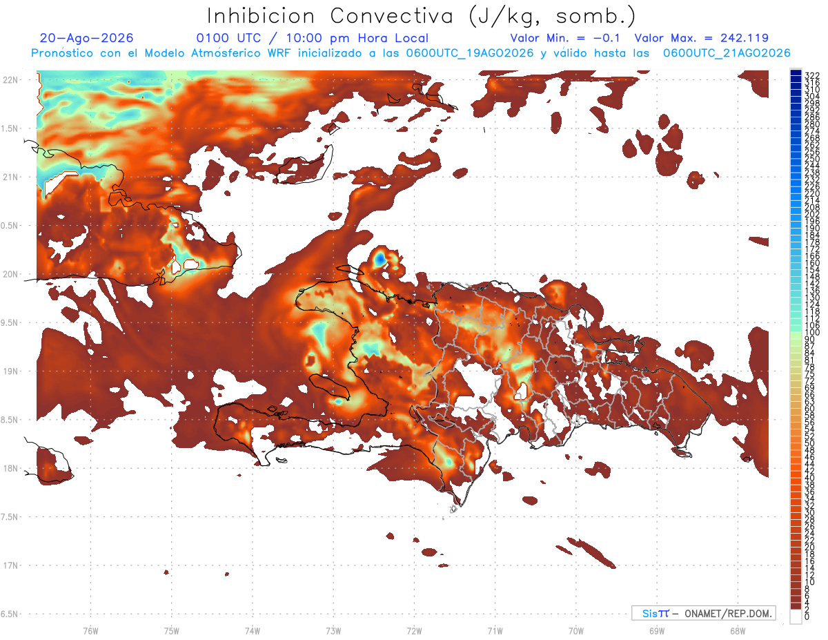Click the '68W' longitude label

(x=737, y=630)
